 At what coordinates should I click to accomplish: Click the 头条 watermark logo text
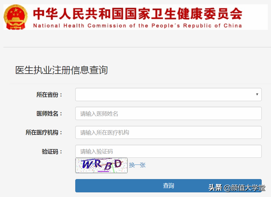pyautogui.click(x=215, y=187)
